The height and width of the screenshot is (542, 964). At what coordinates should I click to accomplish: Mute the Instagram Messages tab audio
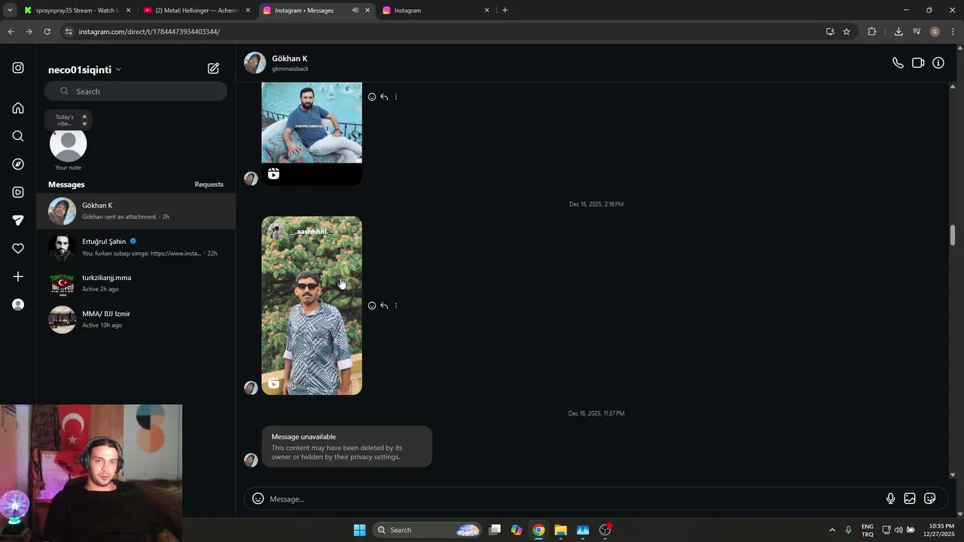(355, 11)
